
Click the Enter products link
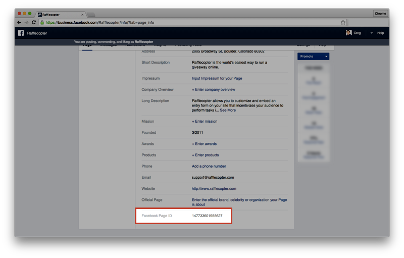click(205, 155)
